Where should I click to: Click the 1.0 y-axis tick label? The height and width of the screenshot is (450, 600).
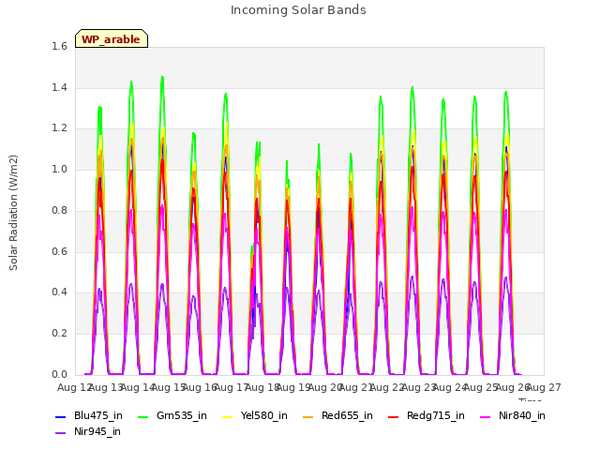coord(59,169)
